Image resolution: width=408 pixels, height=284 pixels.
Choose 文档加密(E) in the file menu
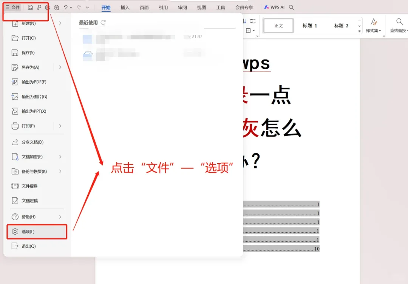(x=32, y=157)
